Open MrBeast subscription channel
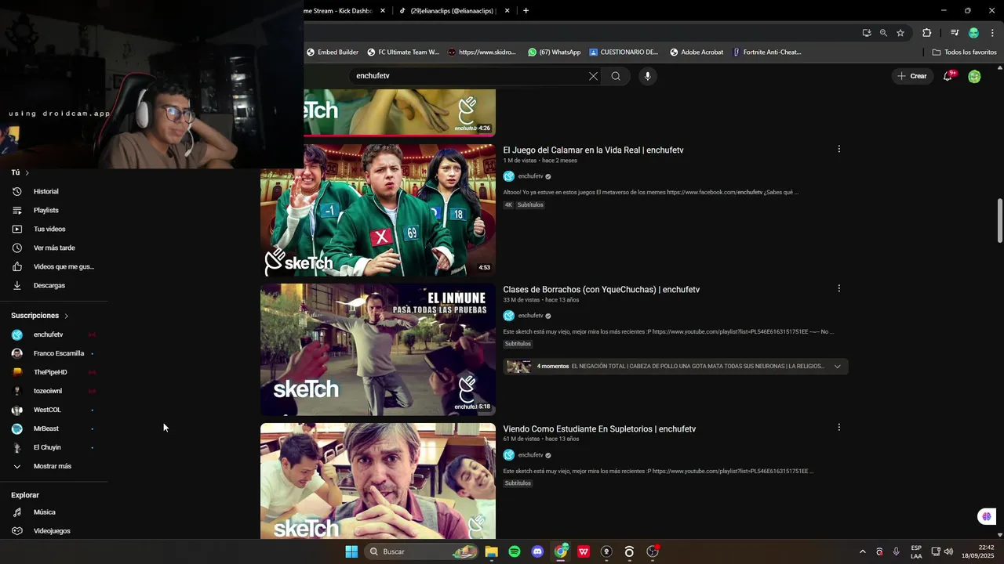Viewport: 1004px width, 564px height. [45, 428]
